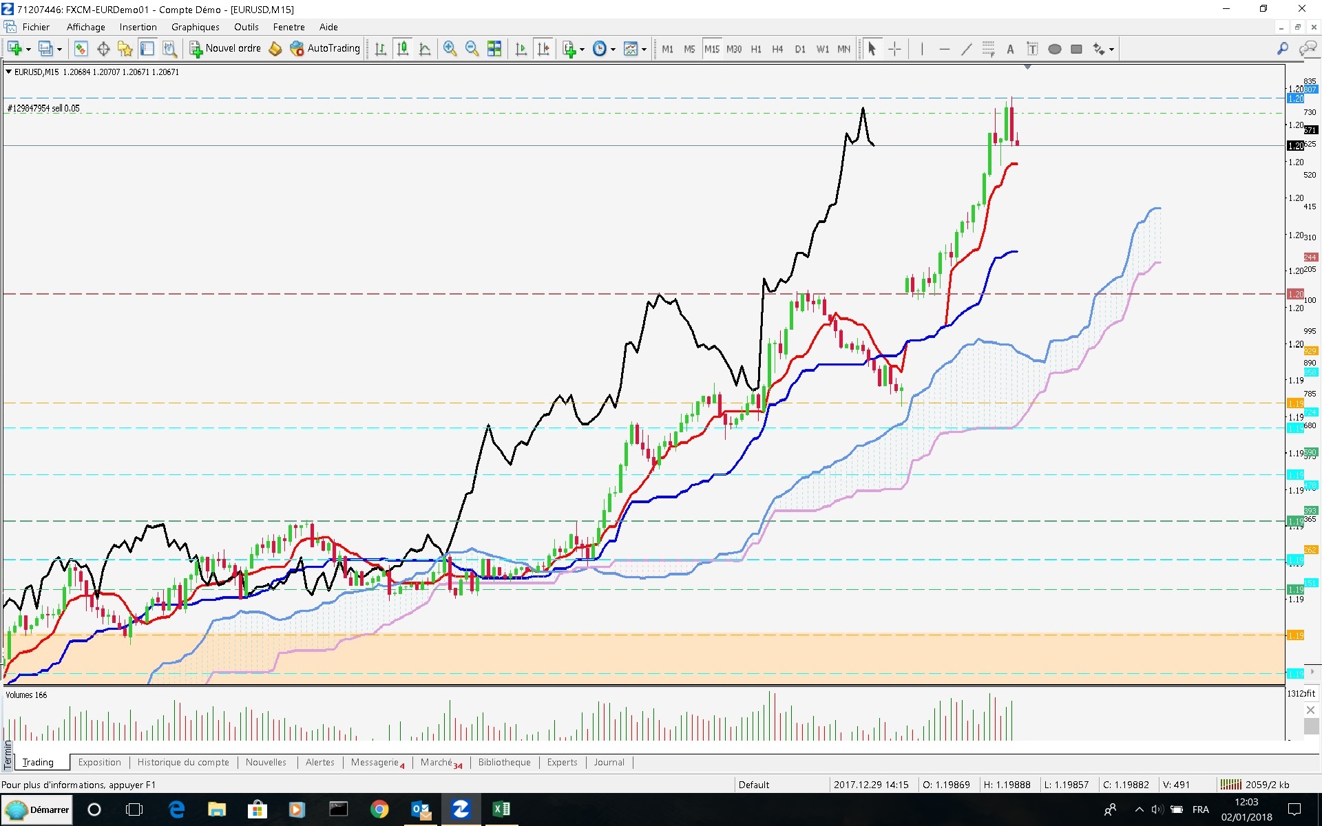Click the Démarrer start button
The width and height of the screenshot is (1322, 826).
36,809
